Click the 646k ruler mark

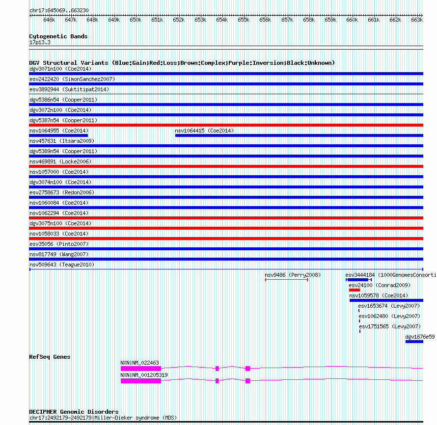click(x=49, y=20)
